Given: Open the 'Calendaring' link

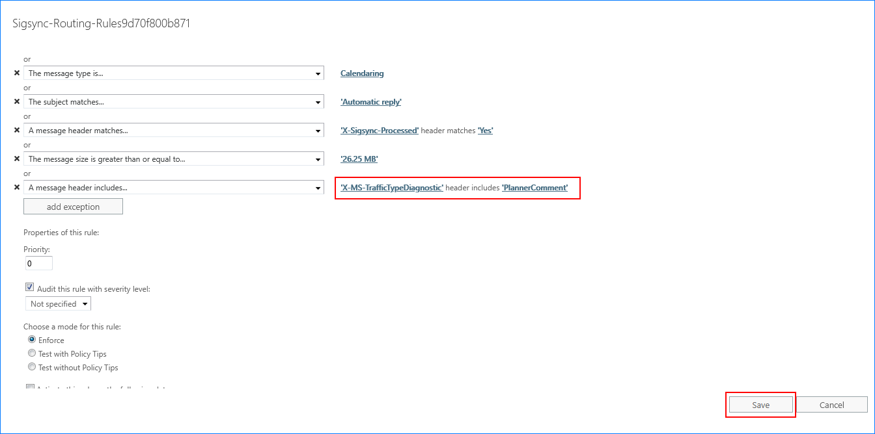Looking at the screenshot, I should [x=362, y=73].
